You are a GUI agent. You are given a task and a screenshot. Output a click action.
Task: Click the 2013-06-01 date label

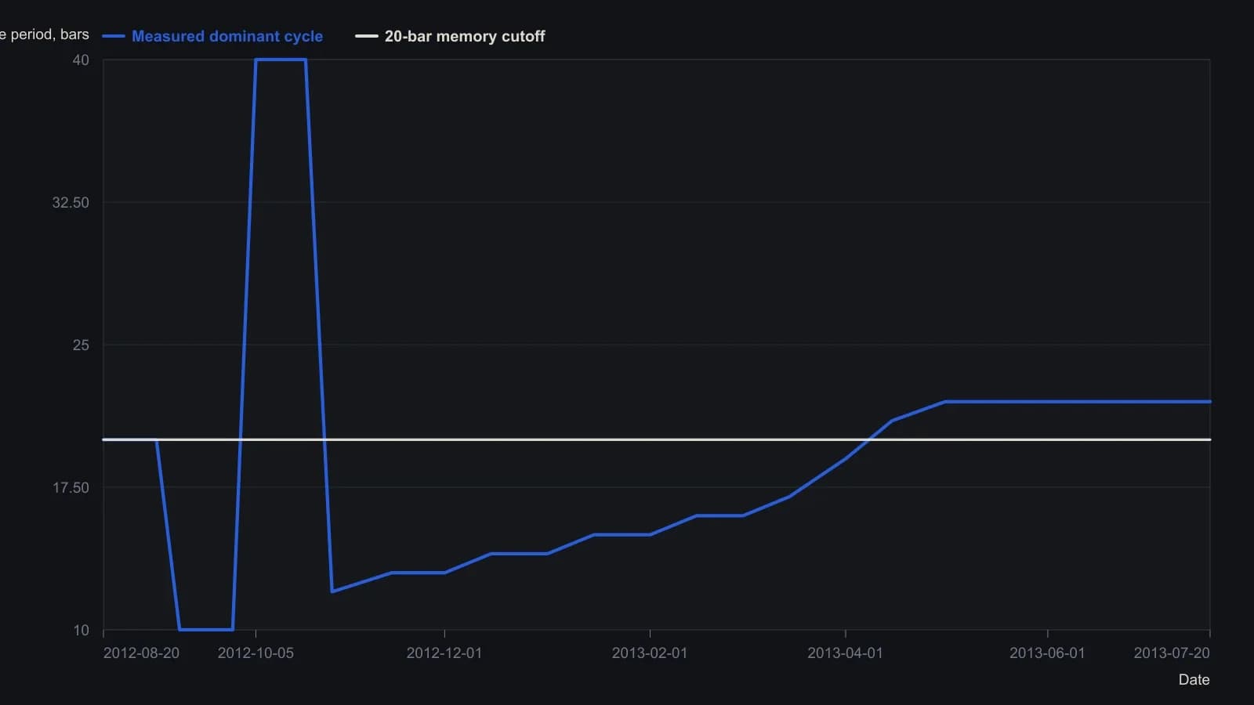[x=1047, y=653]
